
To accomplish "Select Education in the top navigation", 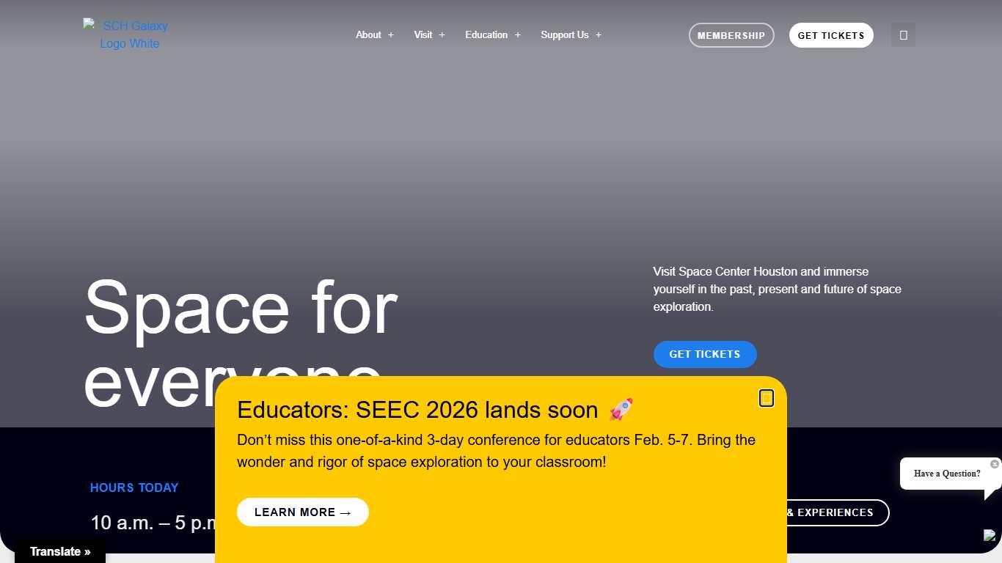I will 486,35.
